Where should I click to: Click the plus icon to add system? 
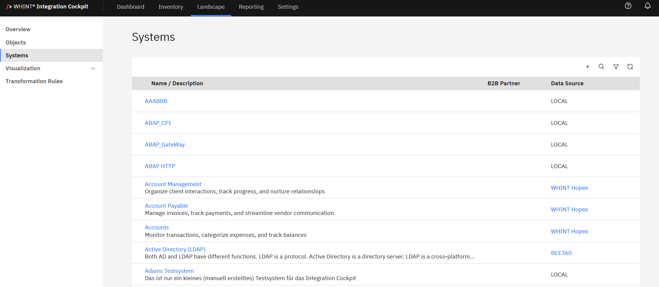[x=587, y=67]
